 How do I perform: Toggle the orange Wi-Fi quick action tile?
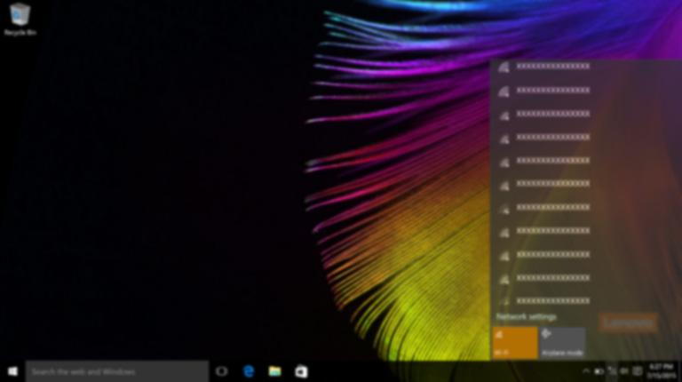click(x=515, y=343)
